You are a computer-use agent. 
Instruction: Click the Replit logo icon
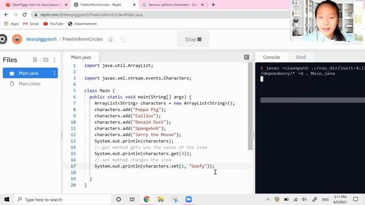click(x=3, y=39)
